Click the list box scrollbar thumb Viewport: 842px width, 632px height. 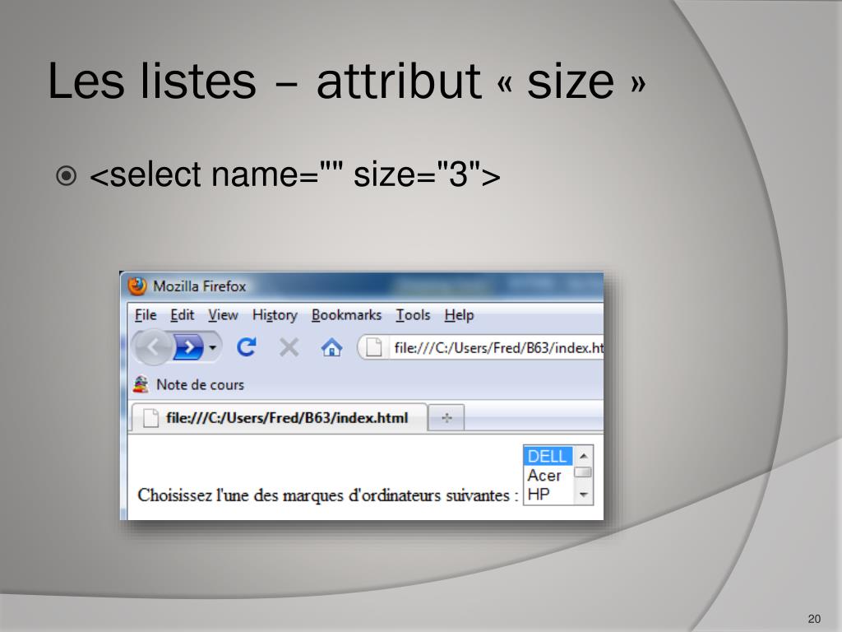583,472
